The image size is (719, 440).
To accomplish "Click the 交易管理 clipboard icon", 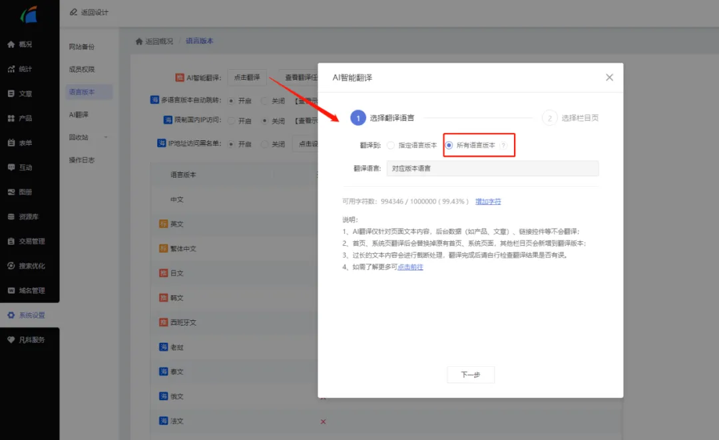I will click(x=11, y=241).
